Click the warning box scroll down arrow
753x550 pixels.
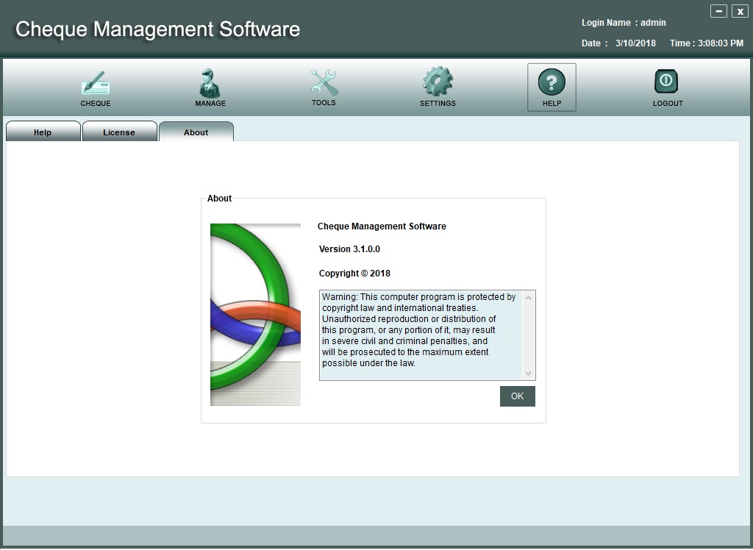click(529, 374)
